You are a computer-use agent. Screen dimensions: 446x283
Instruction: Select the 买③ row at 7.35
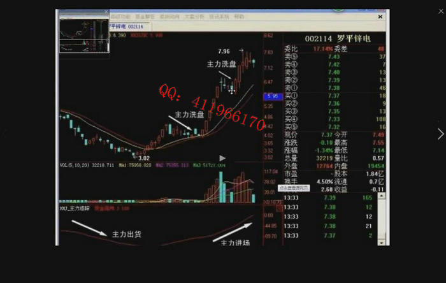click(x=334, y=111)
